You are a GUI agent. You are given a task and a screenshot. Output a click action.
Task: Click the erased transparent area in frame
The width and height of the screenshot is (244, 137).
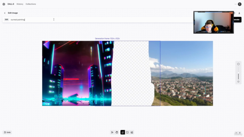pyautogui.click(x=132, y=73)
